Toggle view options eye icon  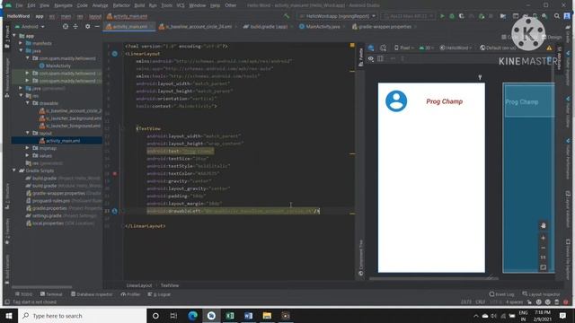pos(371,58)
